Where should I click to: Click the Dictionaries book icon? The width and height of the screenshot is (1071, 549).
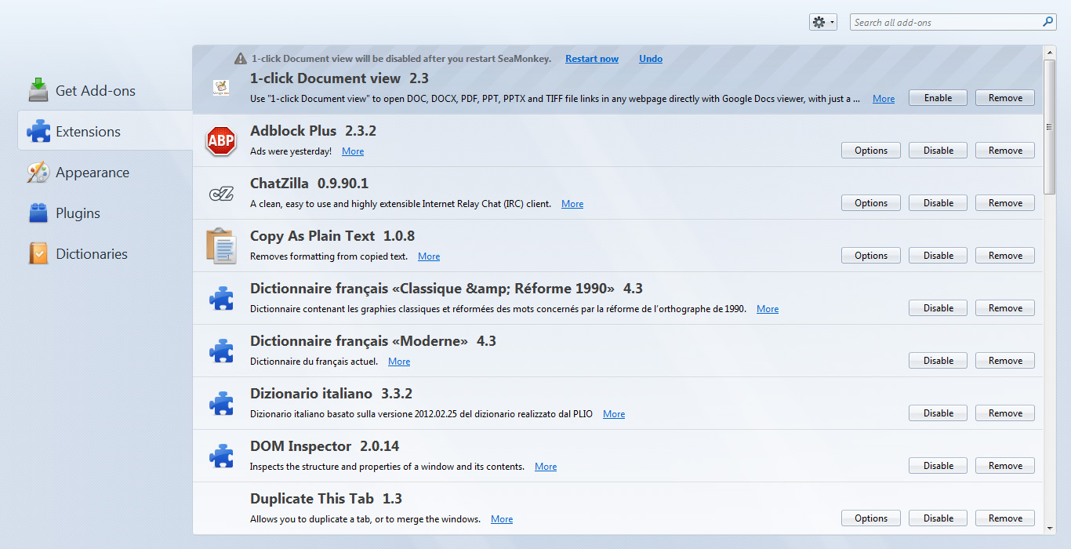[38, 253]
